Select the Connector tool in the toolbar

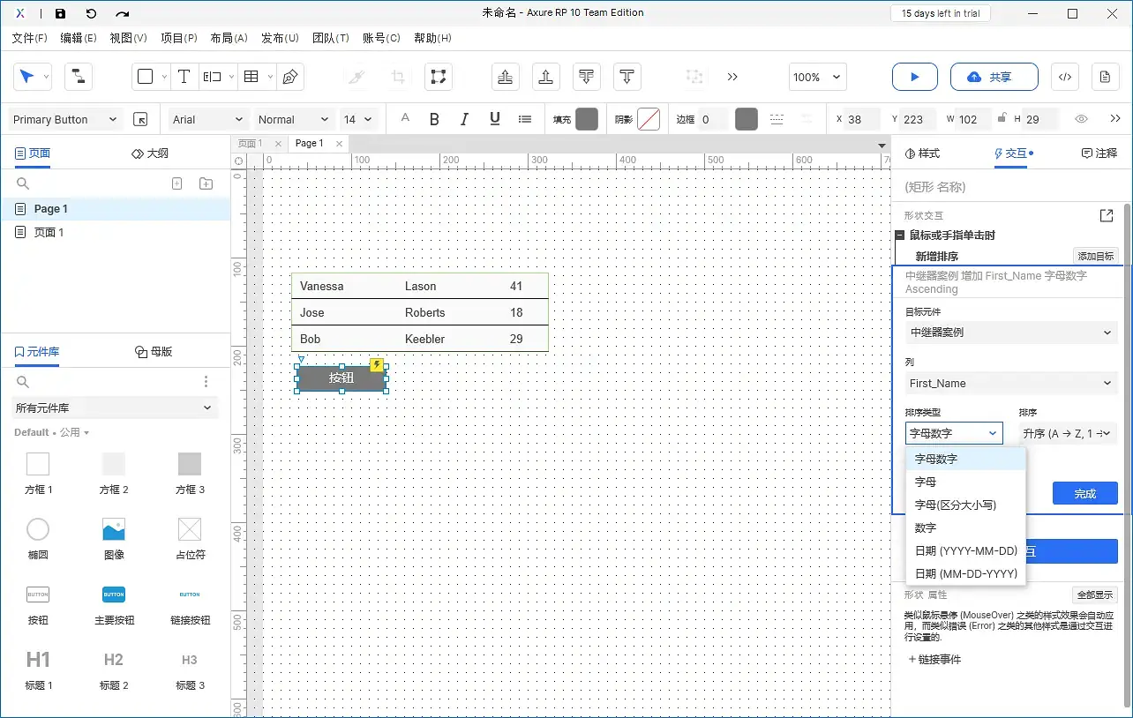pyautogui.click(x=79, y=77)
